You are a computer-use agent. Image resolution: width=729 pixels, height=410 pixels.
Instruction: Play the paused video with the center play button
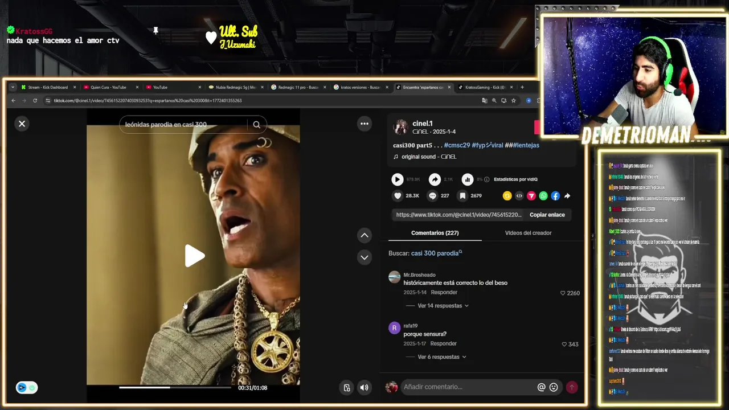pos(194,256)
